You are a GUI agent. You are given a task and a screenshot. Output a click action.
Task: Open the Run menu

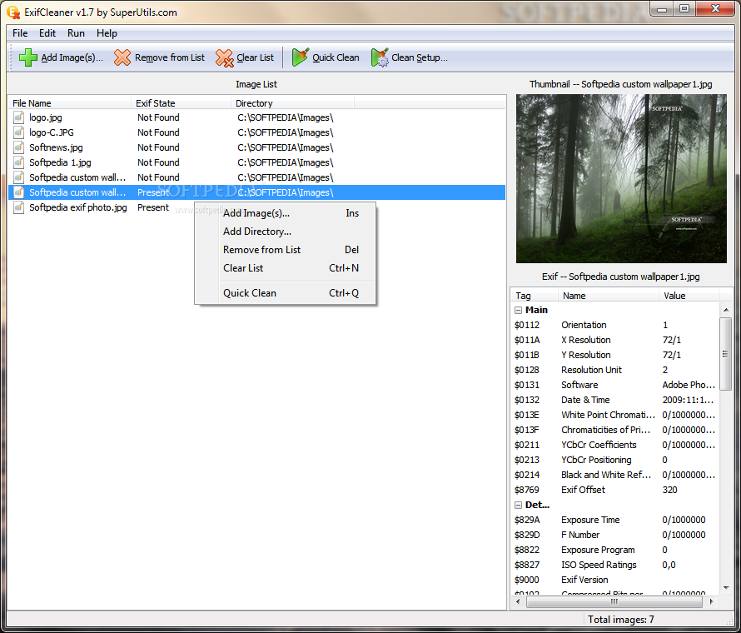(76, 33)
